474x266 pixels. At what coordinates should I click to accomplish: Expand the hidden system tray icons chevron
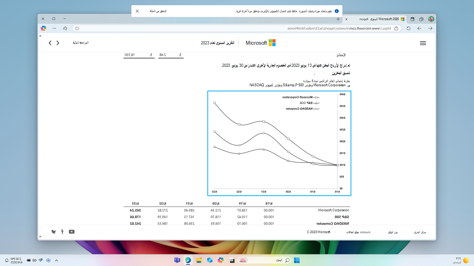(x=57, y=260)
